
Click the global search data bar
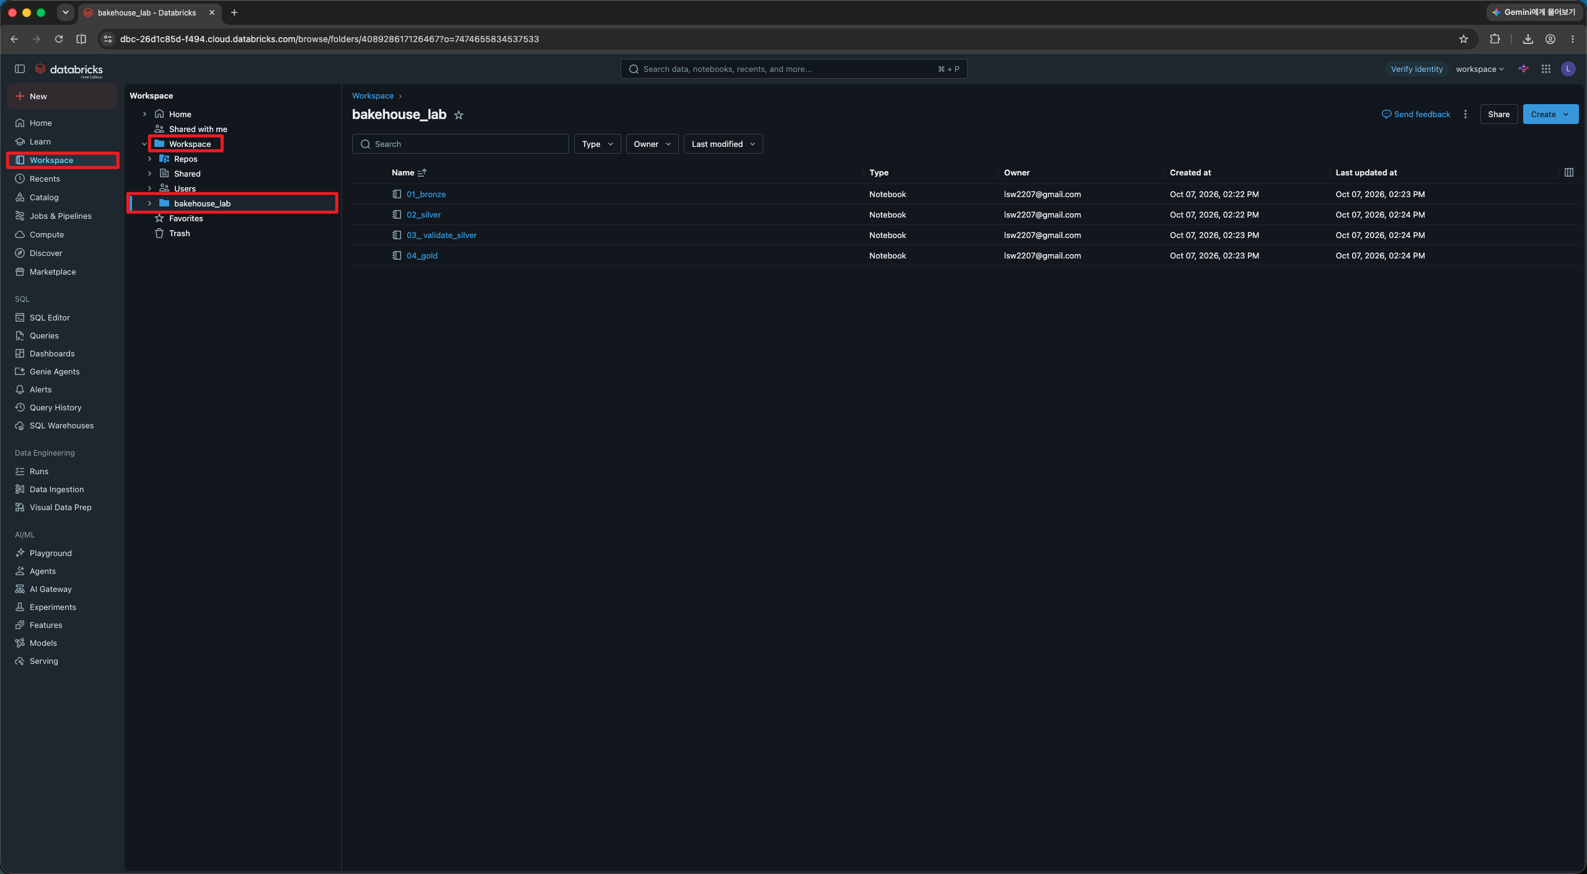tap(793, 69)
